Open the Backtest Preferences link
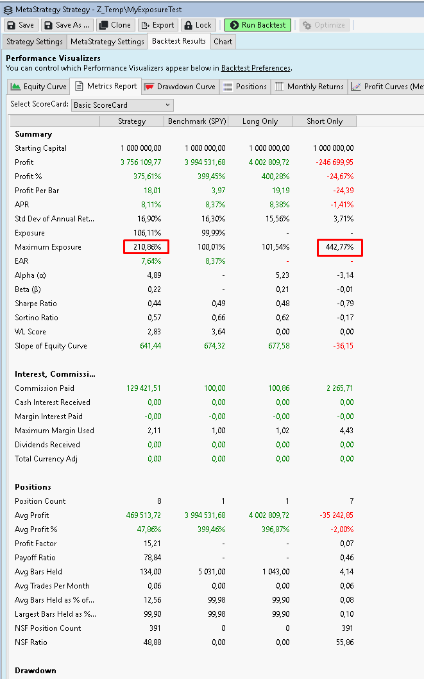The image size is (424, 679). pyautogui.click(x=256, y=68)
